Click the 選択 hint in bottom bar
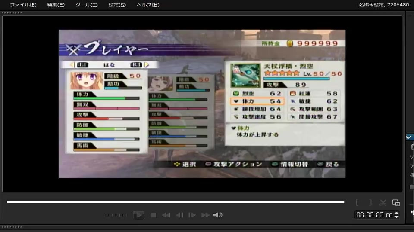Screen dimensions: 414x232 [185, 164]
